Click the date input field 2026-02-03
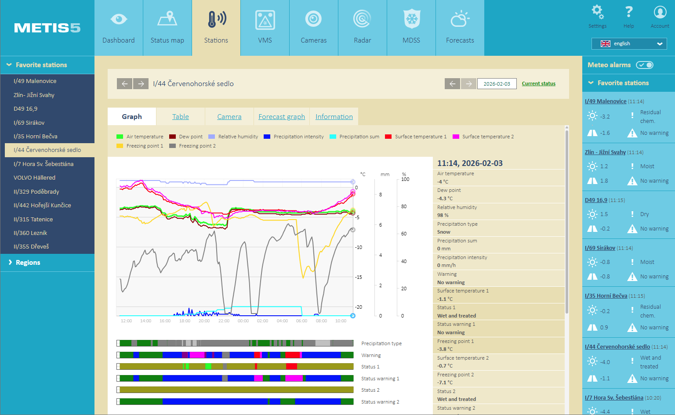Screen dimensions: 675x415 (497, 83)
